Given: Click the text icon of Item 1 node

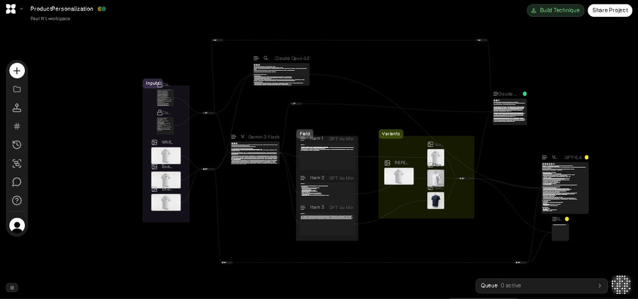Looking at the screenshot, I should (303, 139).
